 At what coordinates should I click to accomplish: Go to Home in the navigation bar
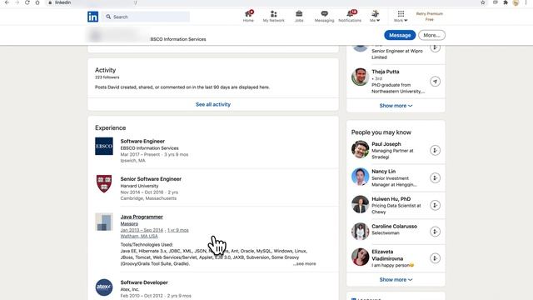[x=248, y=17]
